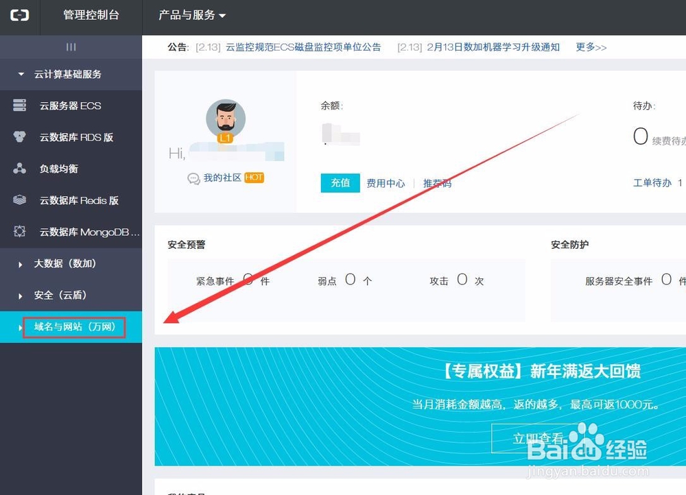The width and height of the screenshot is (686, 495).
Task: Open 推荐码 link
Action: point(437,183)
